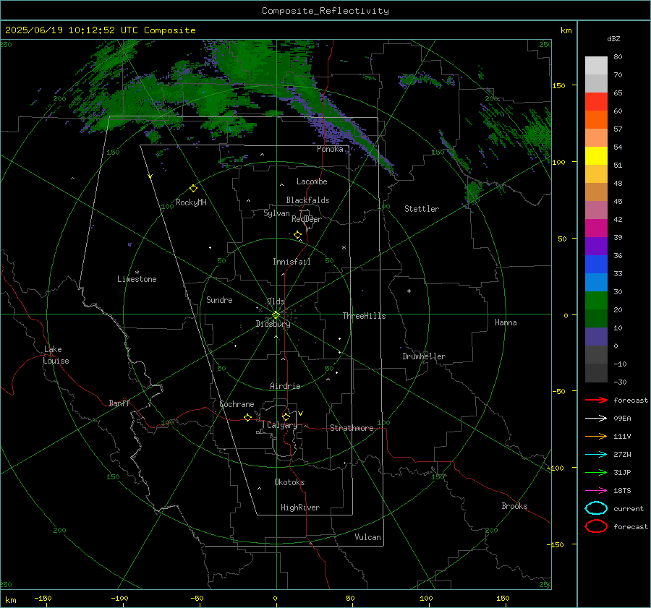Click the blue 33 dBZ color swatch
Screen dimensions: 651x608
point(596,265)
